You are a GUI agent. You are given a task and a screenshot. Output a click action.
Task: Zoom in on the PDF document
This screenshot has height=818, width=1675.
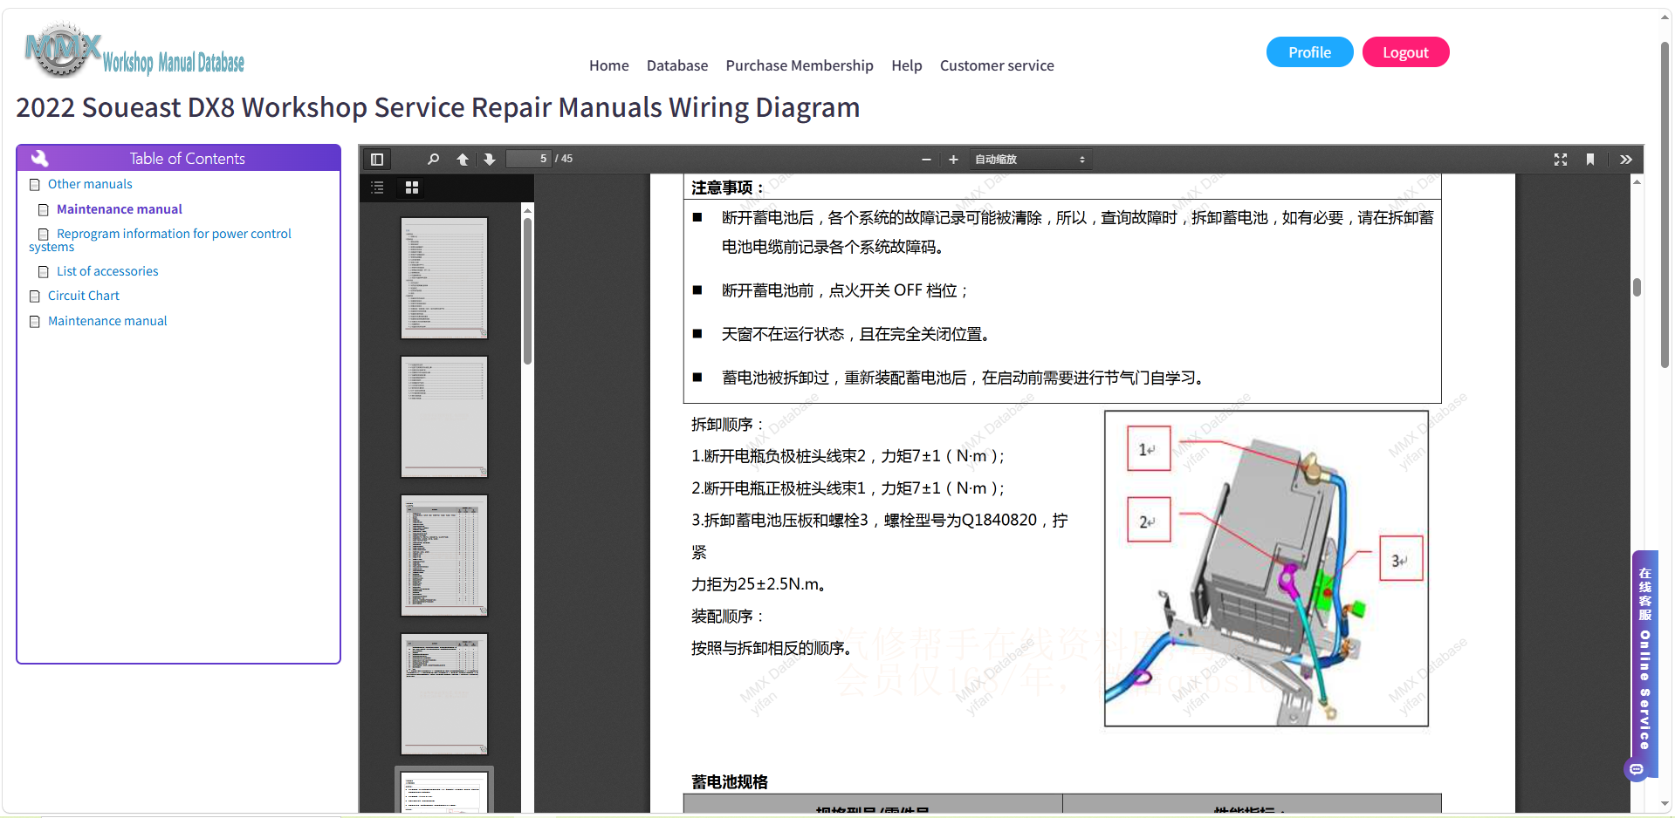tap(953, 160)
